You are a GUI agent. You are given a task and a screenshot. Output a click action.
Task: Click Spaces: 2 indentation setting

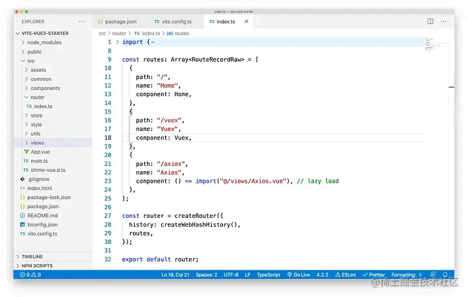coord(206,275)
